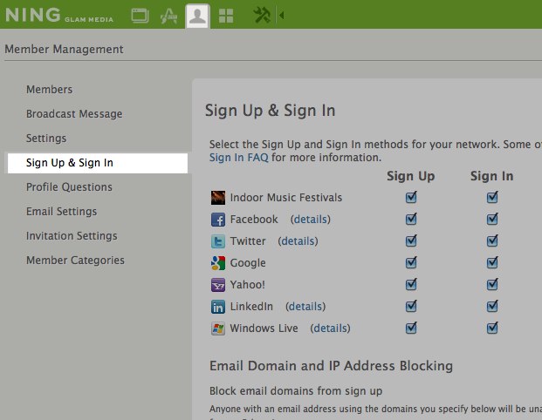View LinkedIn details link
Screen dimensions: 542x420
(x=305, y=307)
